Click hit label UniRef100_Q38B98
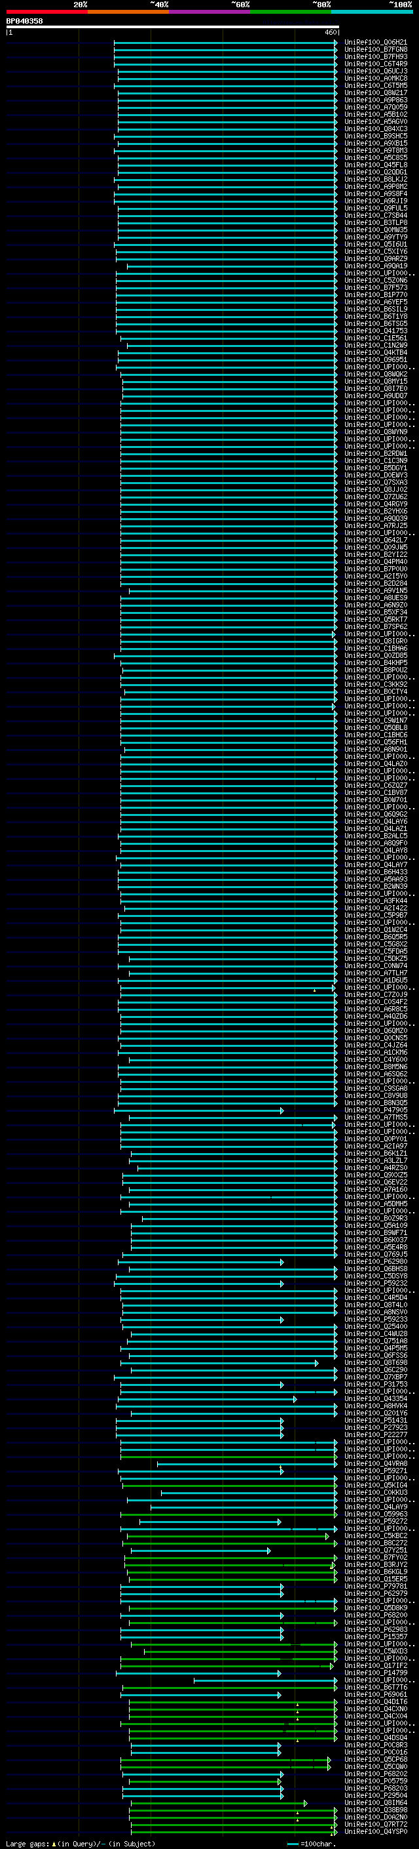419x1849 pixels. point(375,1810)
